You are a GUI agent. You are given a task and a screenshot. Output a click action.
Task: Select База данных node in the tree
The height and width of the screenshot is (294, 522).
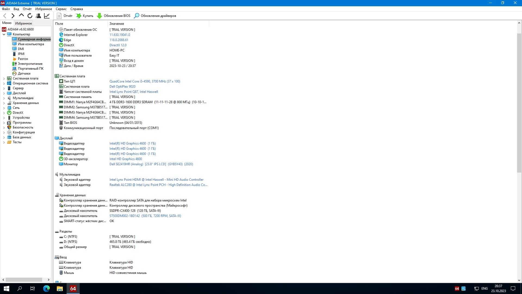point(22,137)
